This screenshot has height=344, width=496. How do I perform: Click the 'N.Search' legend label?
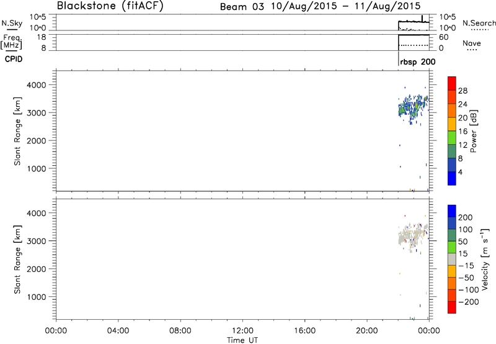pos(479,23)
